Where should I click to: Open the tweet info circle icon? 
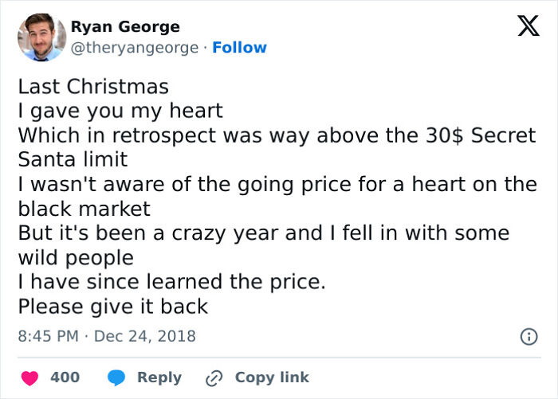pyautogui.click(x=528, y=337)
